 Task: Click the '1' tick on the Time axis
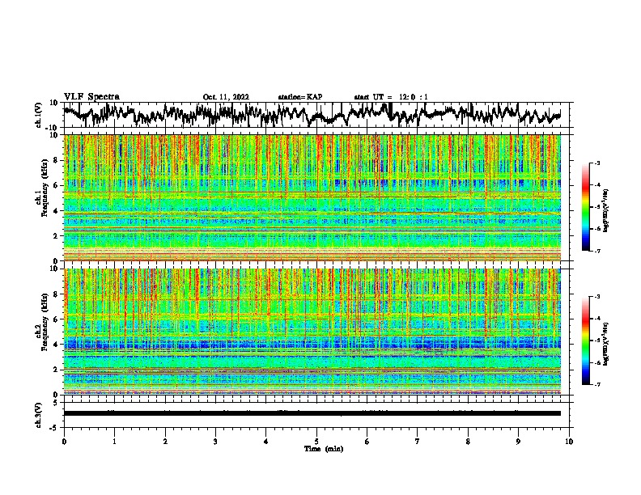[114, 442]
